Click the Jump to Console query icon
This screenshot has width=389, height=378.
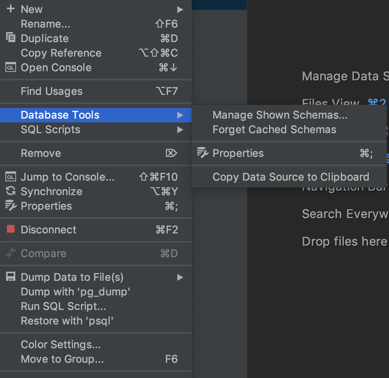coord(11,177)
